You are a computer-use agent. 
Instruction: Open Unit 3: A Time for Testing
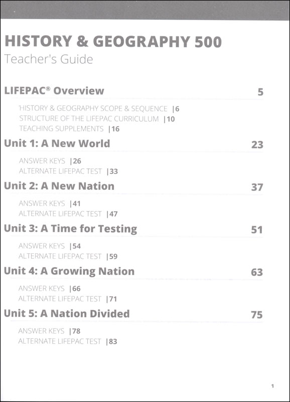71,229
